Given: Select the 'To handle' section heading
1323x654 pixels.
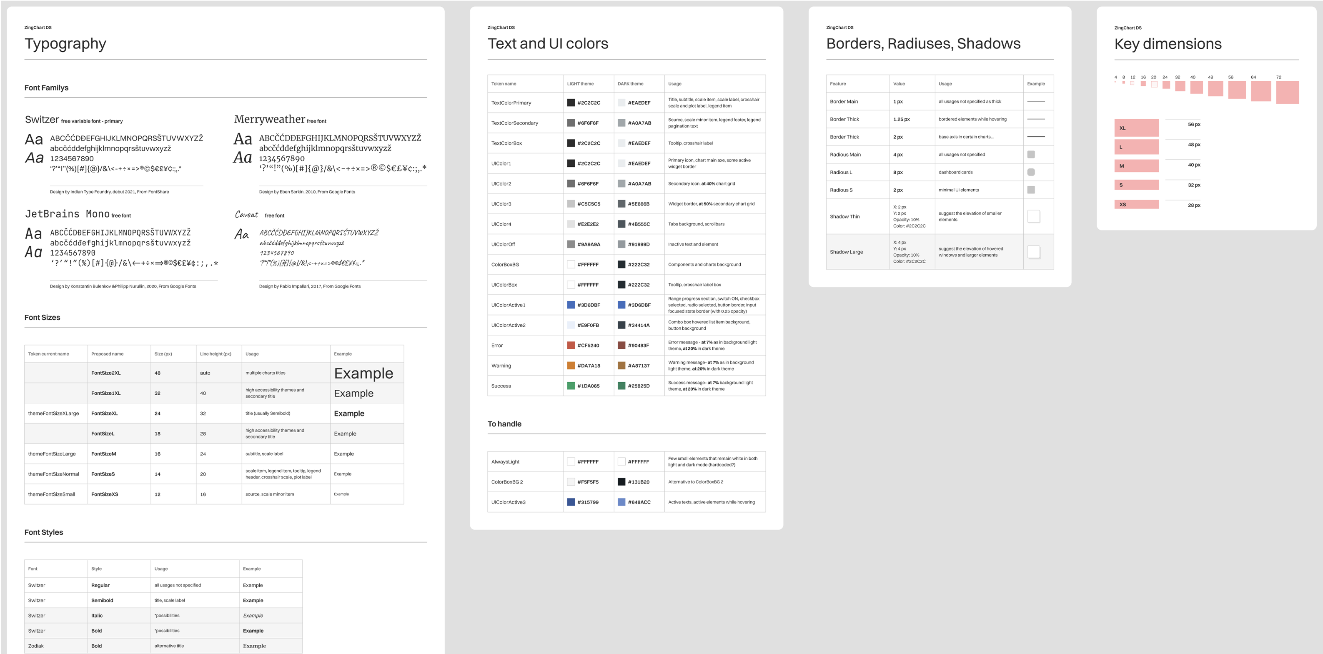Looking at the screenshot, I should coord(504,424).
